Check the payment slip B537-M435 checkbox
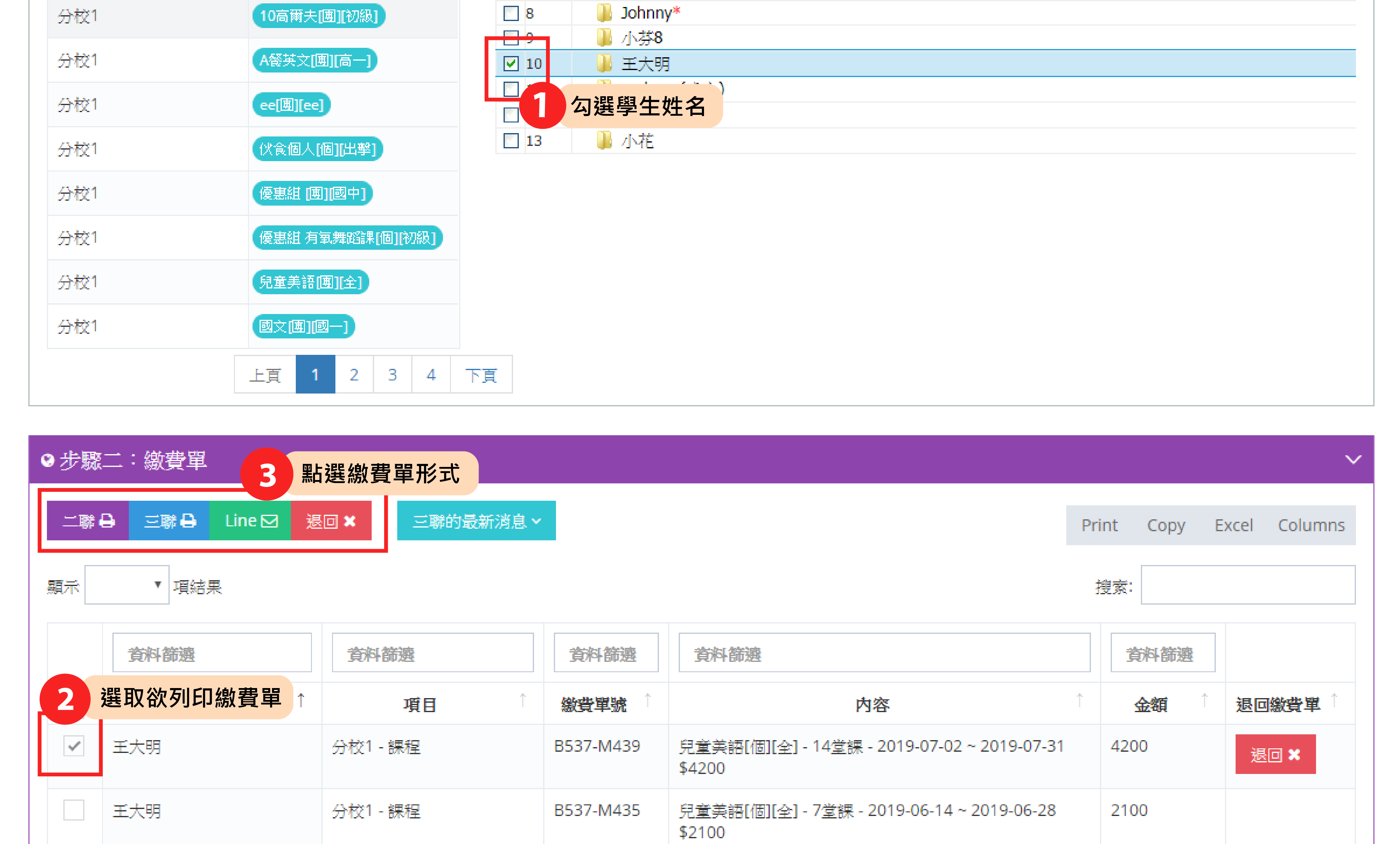Viewport: 1380px width, 844px height. pyautogui.click(x=73, y=810)
